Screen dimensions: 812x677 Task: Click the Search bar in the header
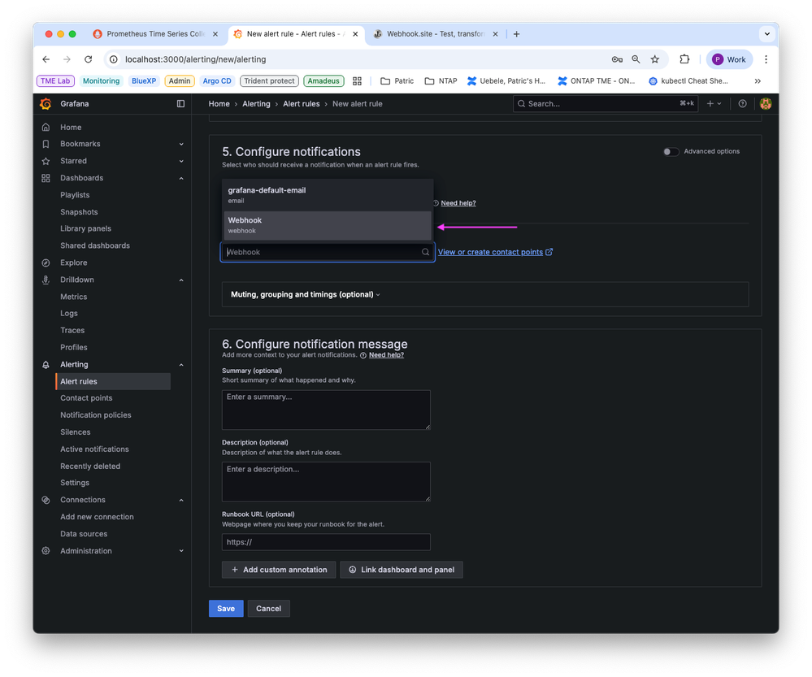tap(605, 103)
